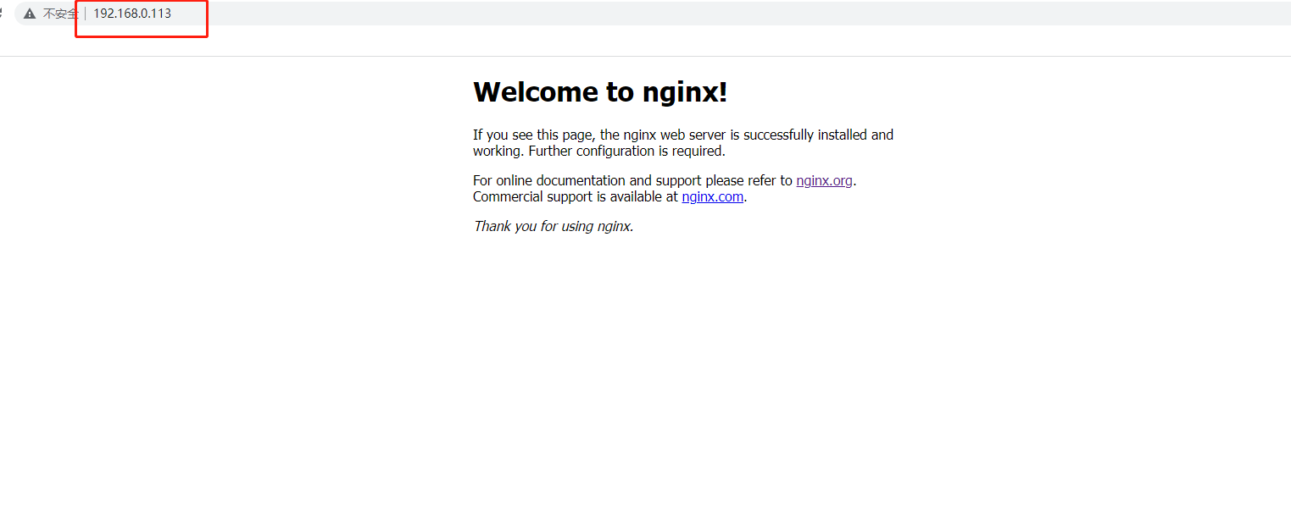Click the "不安全" security label
1291x507 pixels.
tap(60, 14)
